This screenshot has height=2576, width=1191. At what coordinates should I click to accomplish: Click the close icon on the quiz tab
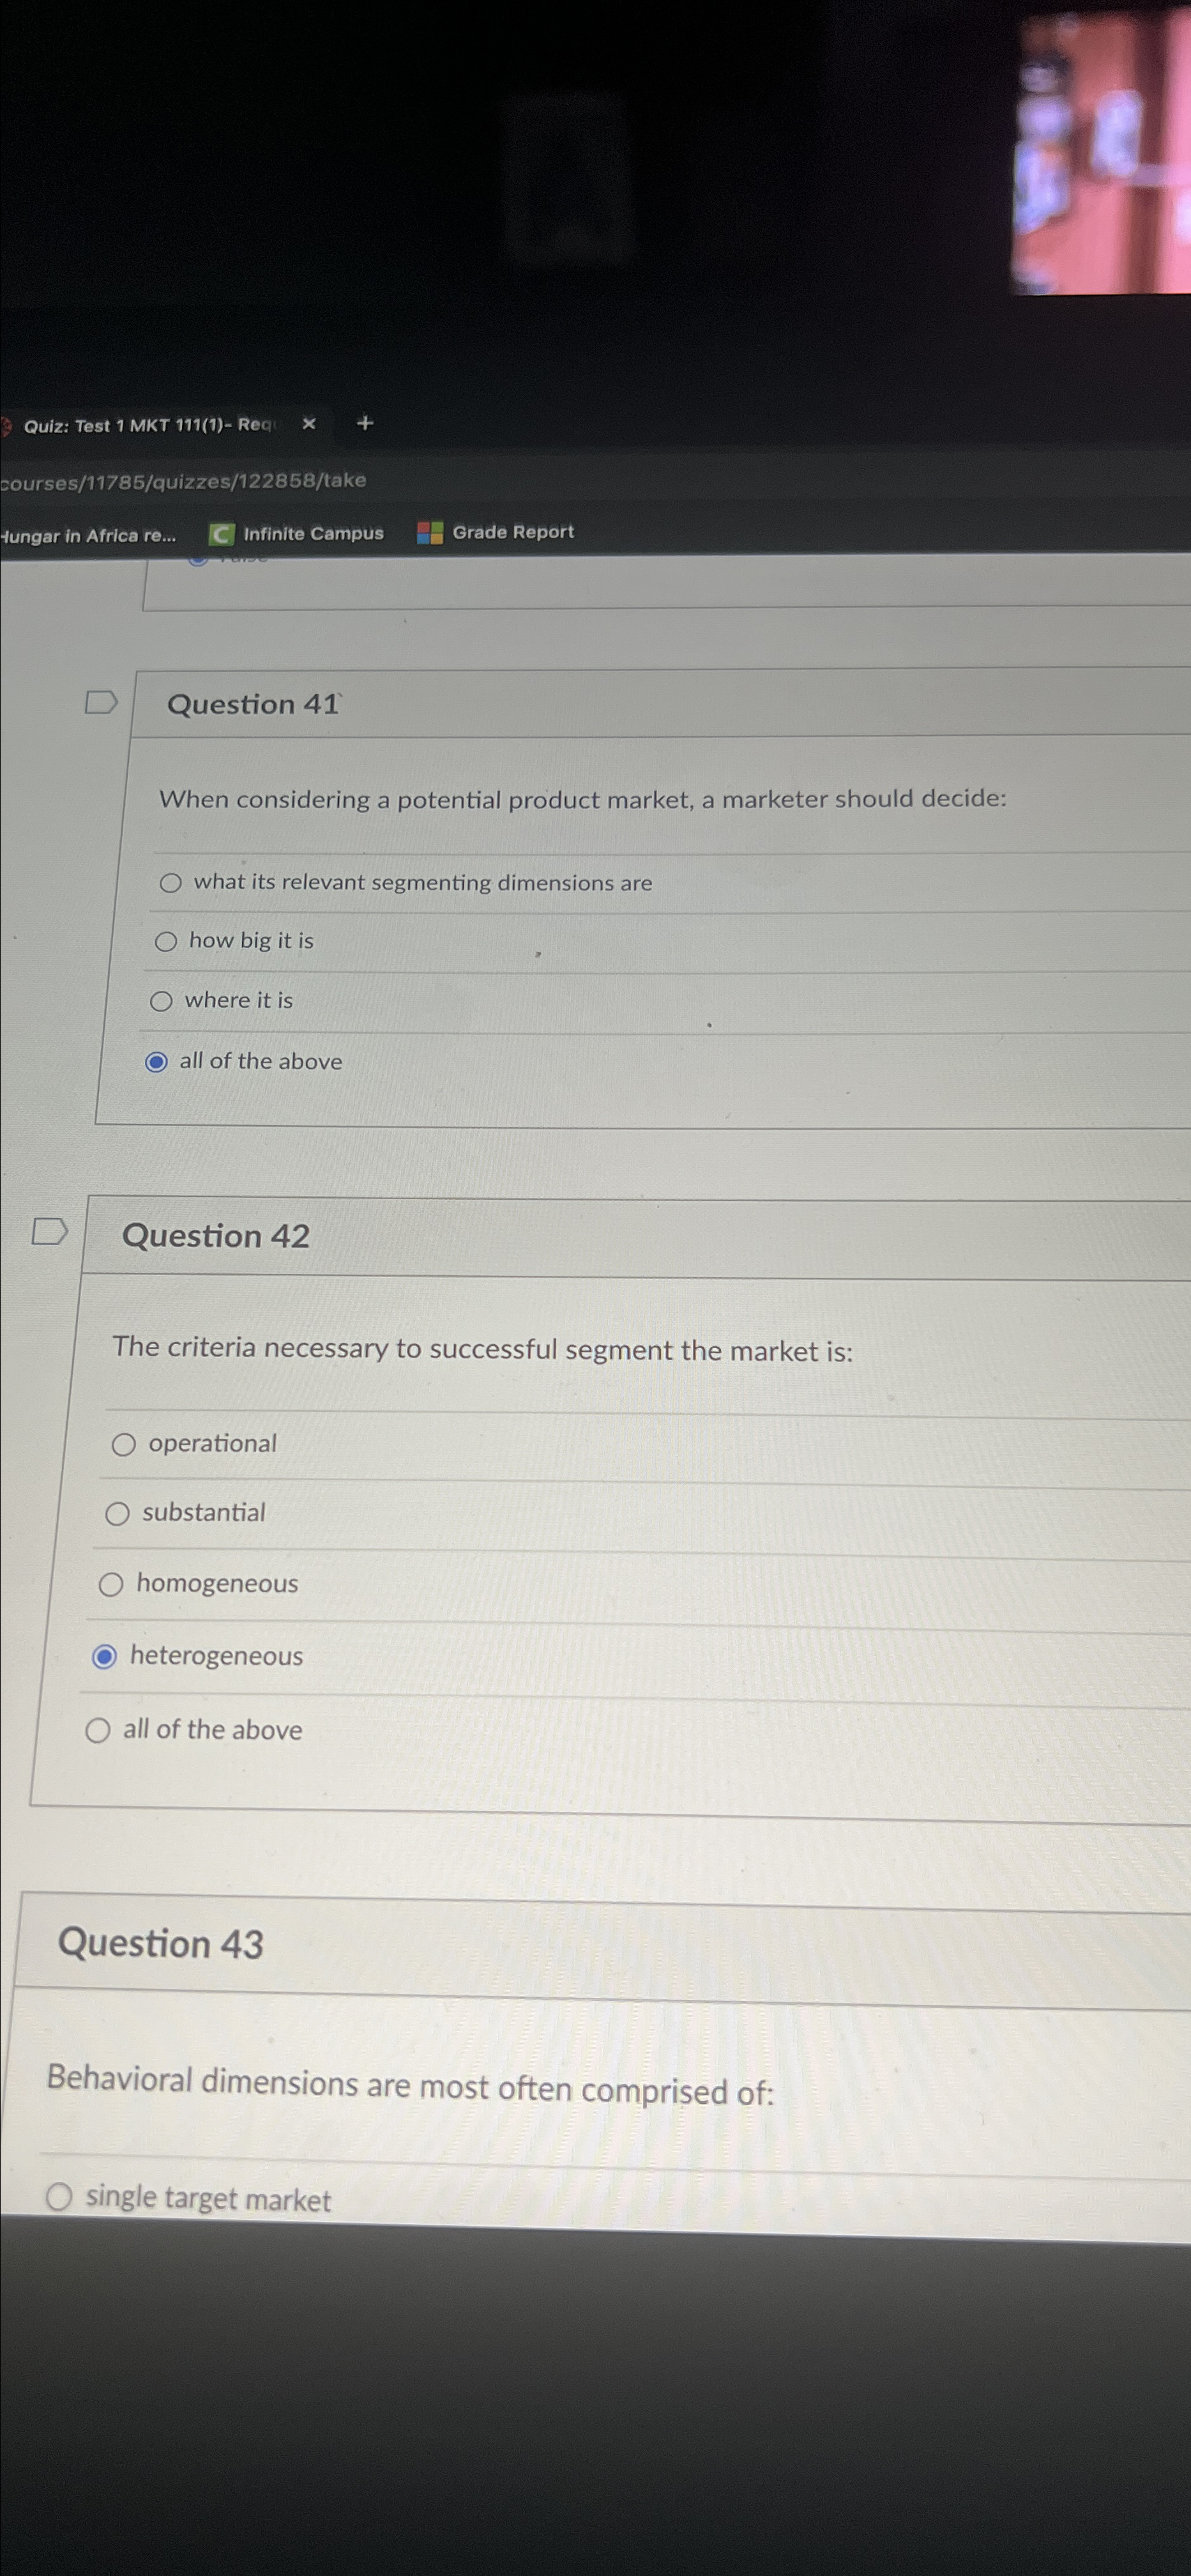(x=308, y=424)
